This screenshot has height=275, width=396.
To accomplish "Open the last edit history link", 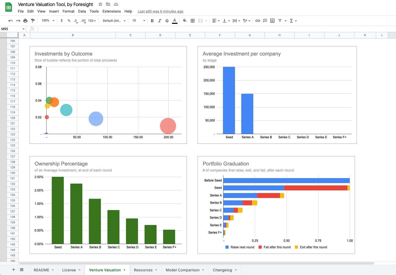I will (x=160, y=11).
